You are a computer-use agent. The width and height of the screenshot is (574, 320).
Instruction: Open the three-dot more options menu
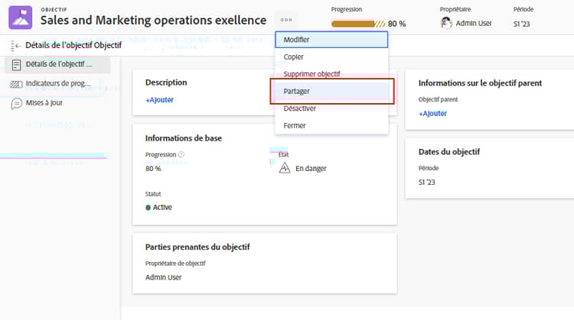point(286,20)
